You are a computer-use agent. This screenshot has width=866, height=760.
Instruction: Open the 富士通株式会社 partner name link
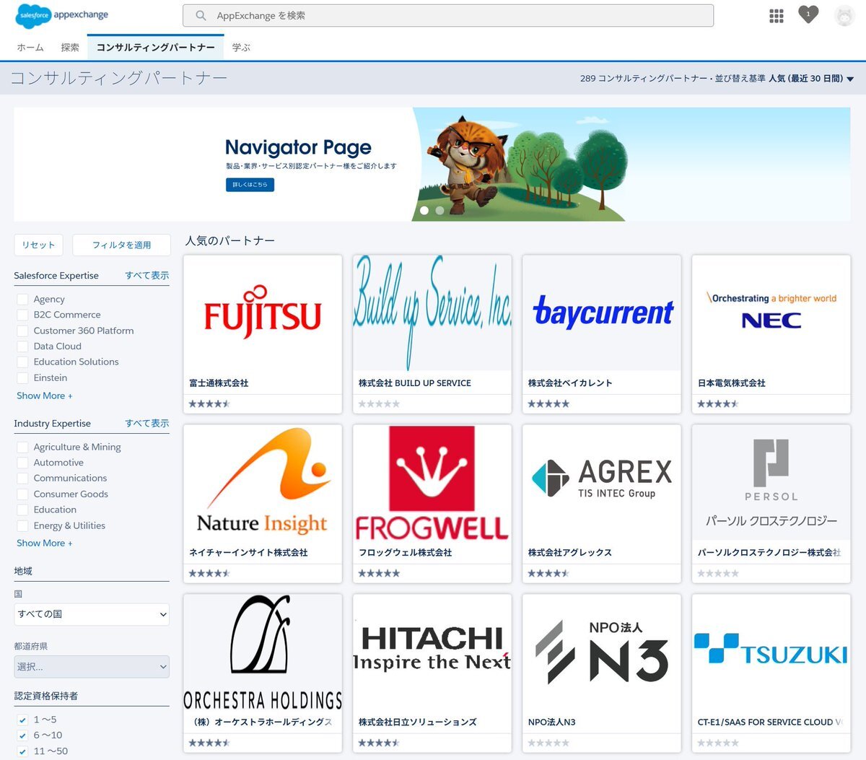pos(219,383)
